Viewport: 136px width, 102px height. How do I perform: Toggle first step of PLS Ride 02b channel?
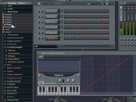tap(65, 33)
